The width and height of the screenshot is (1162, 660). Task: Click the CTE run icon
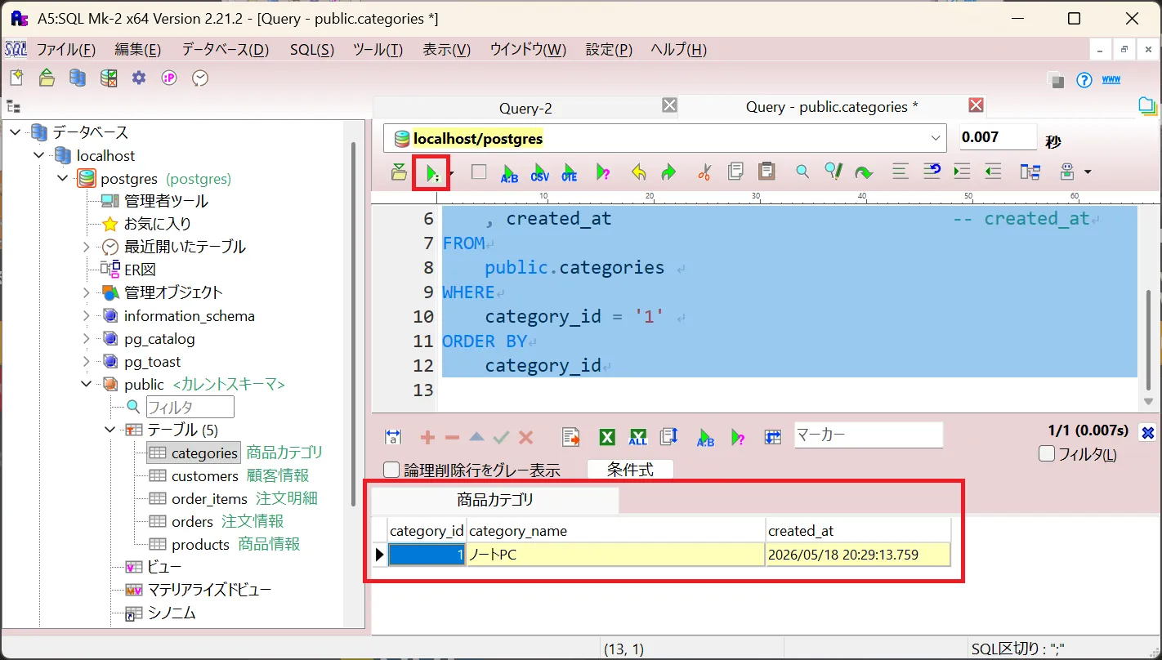[x=569, y=172]
